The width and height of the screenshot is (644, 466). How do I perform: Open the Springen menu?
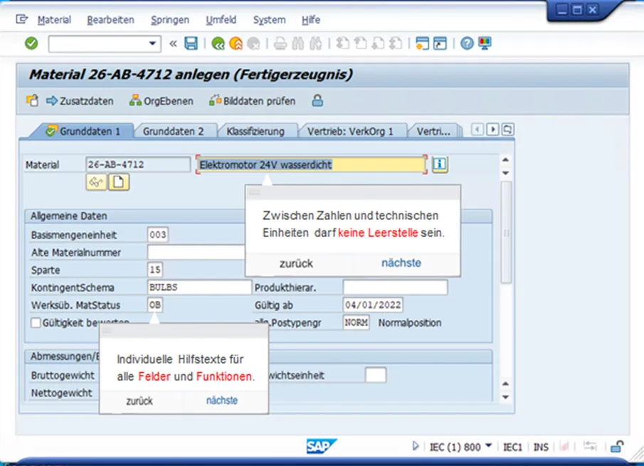(169, 20)
